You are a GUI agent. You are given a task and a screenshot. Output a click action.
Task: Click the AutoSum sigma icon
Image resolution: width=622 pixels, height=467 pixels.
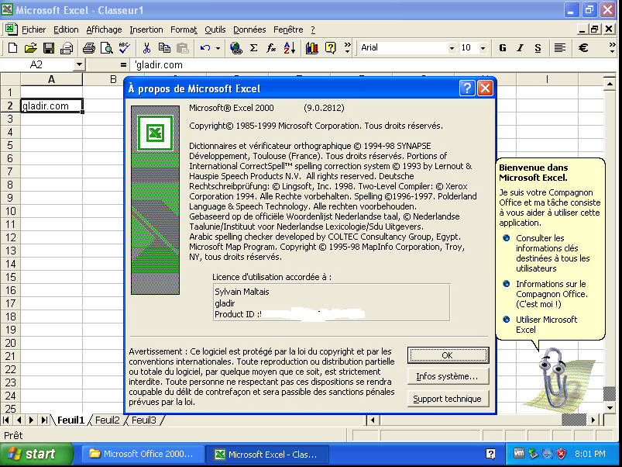(253, 48)
